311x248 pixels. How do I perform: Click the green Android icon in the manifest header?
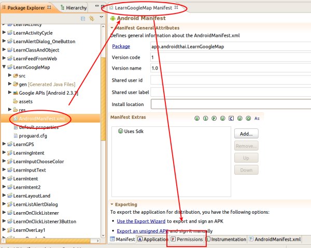click(x=113, y=18)
